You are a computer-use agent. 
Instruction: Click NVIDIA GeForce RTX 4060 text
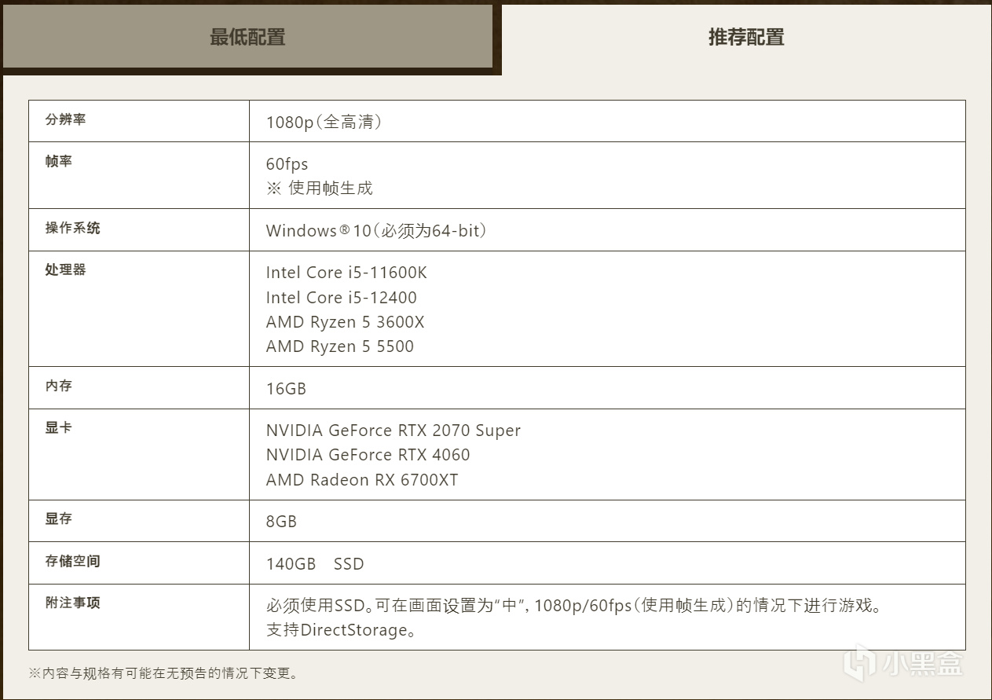coord(368,455)
